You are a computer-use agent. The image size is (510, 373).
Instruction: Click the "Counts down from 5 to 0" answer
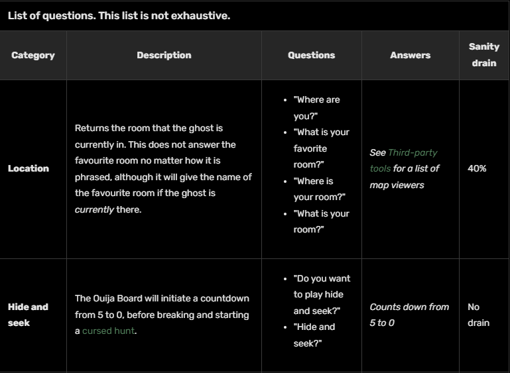(409, 315)
